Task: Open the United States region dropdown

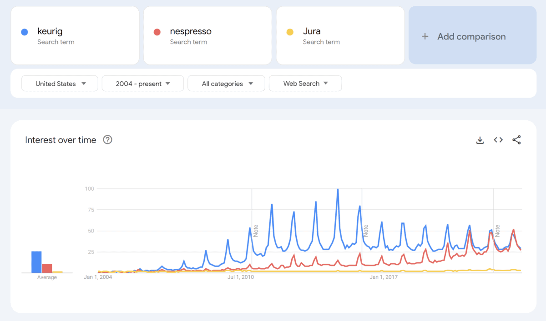Action: point(59,83)
